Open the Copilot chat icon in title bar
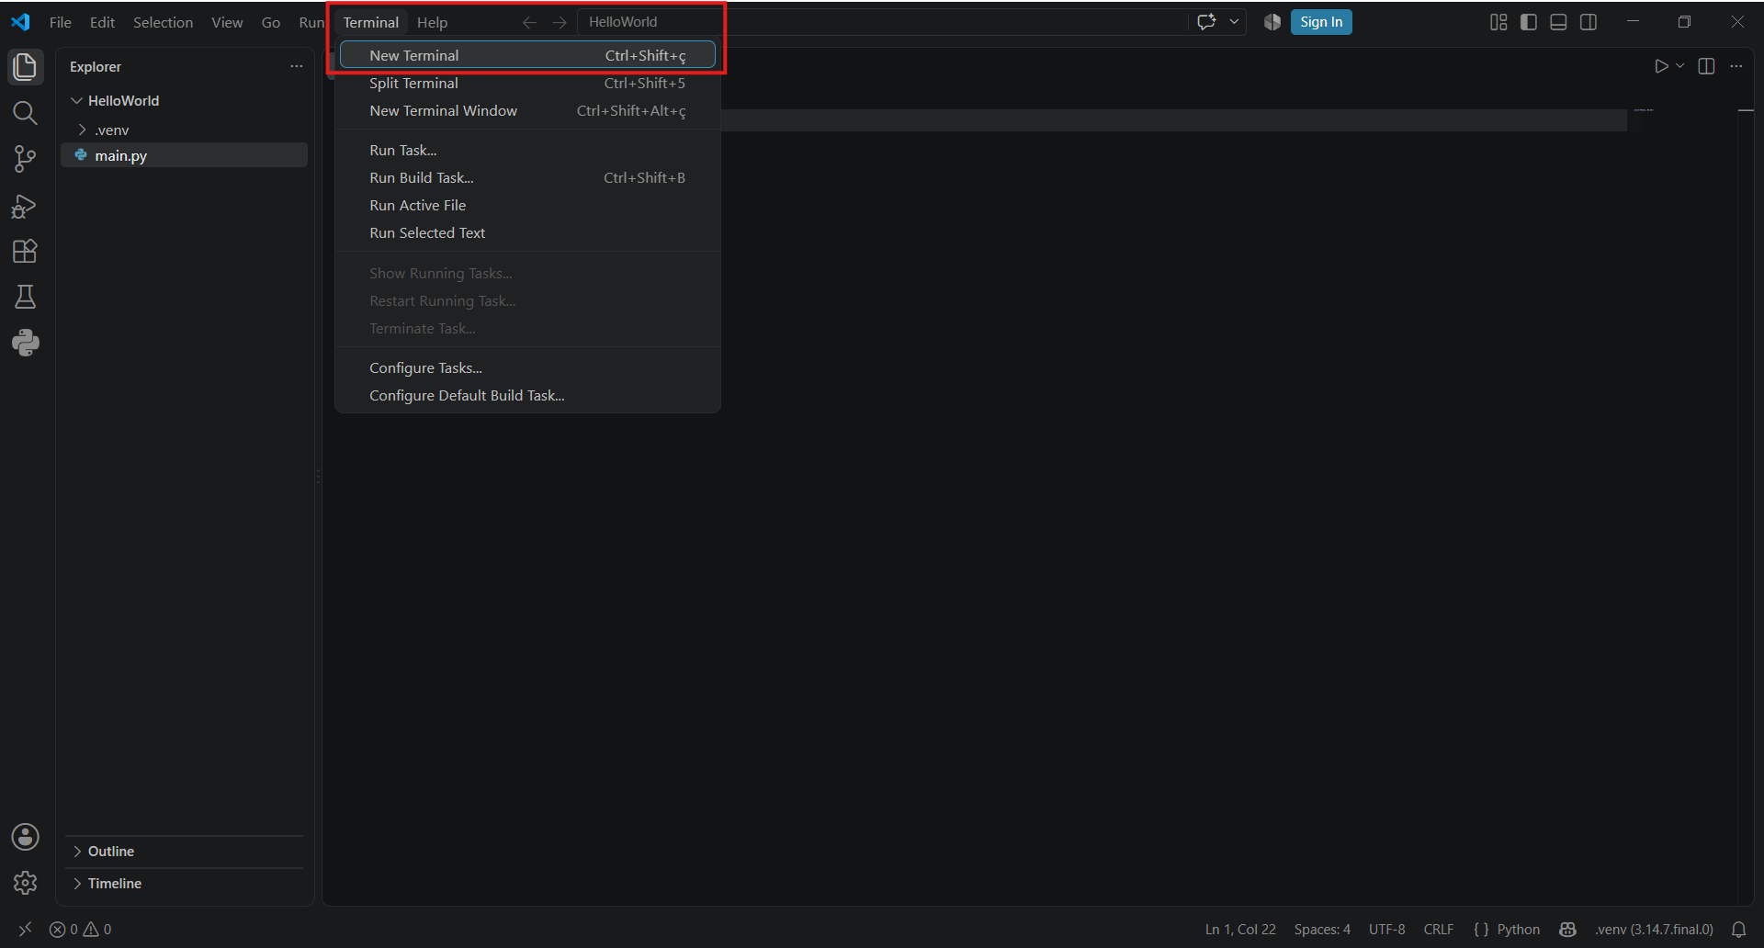Viewport: 1764px width, 948px height. tap(1206, 22)
